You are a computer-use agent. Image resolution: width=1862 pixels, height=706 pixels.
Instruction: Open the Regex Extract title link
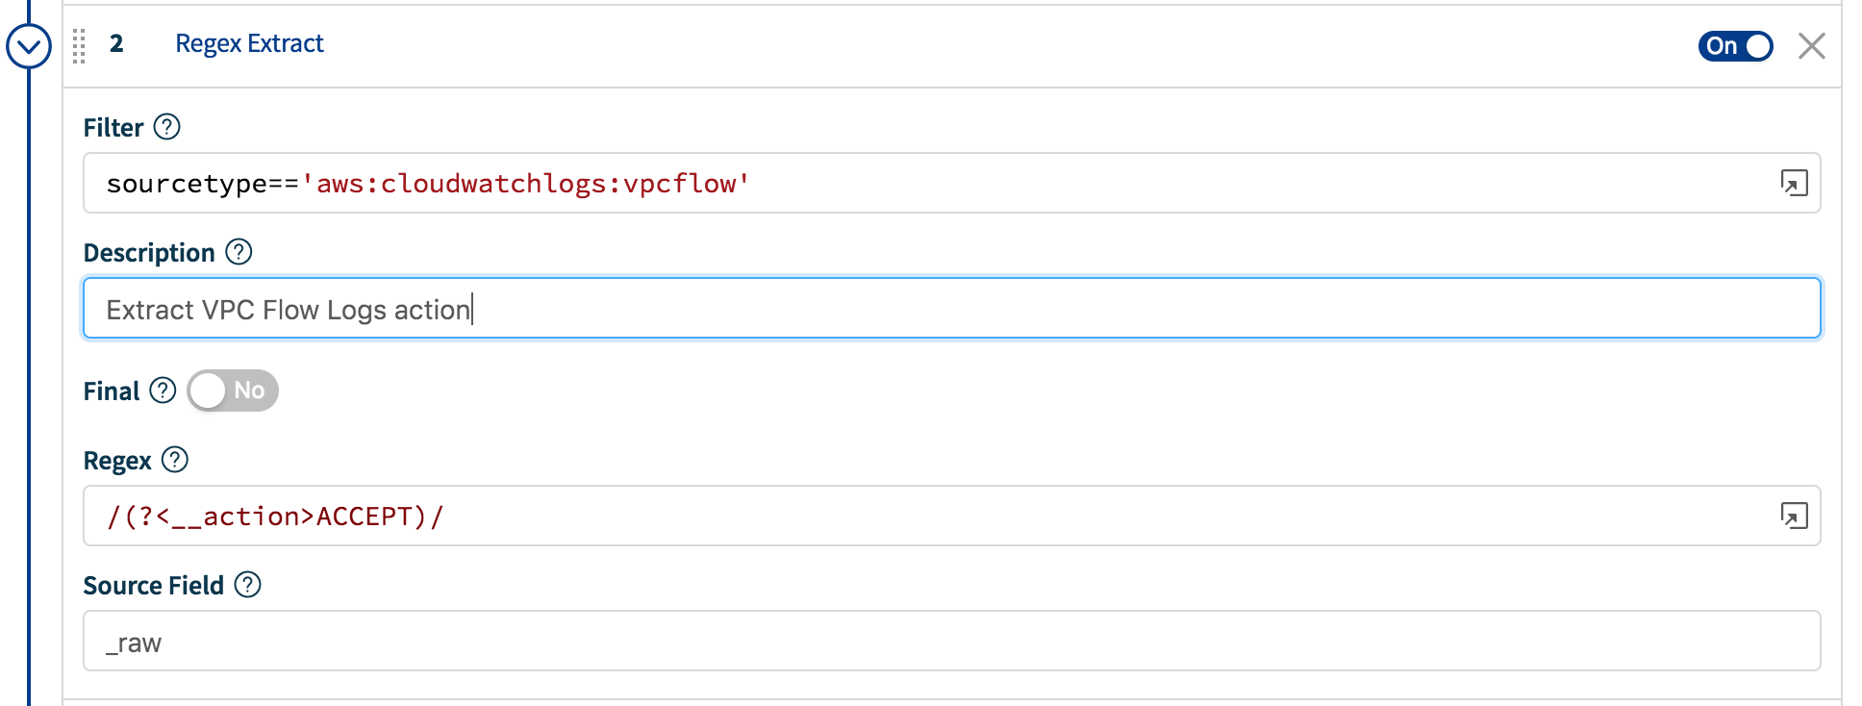(248, 43)
